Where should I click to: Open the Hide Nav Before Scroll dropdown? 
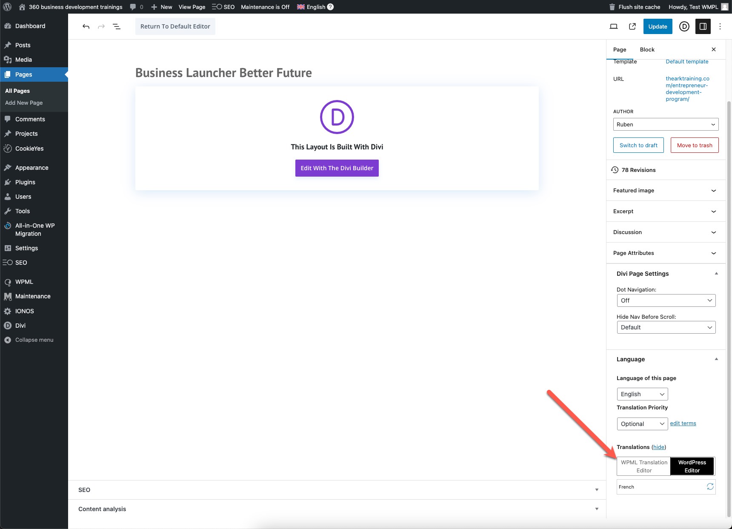click(x=666, y=327)
